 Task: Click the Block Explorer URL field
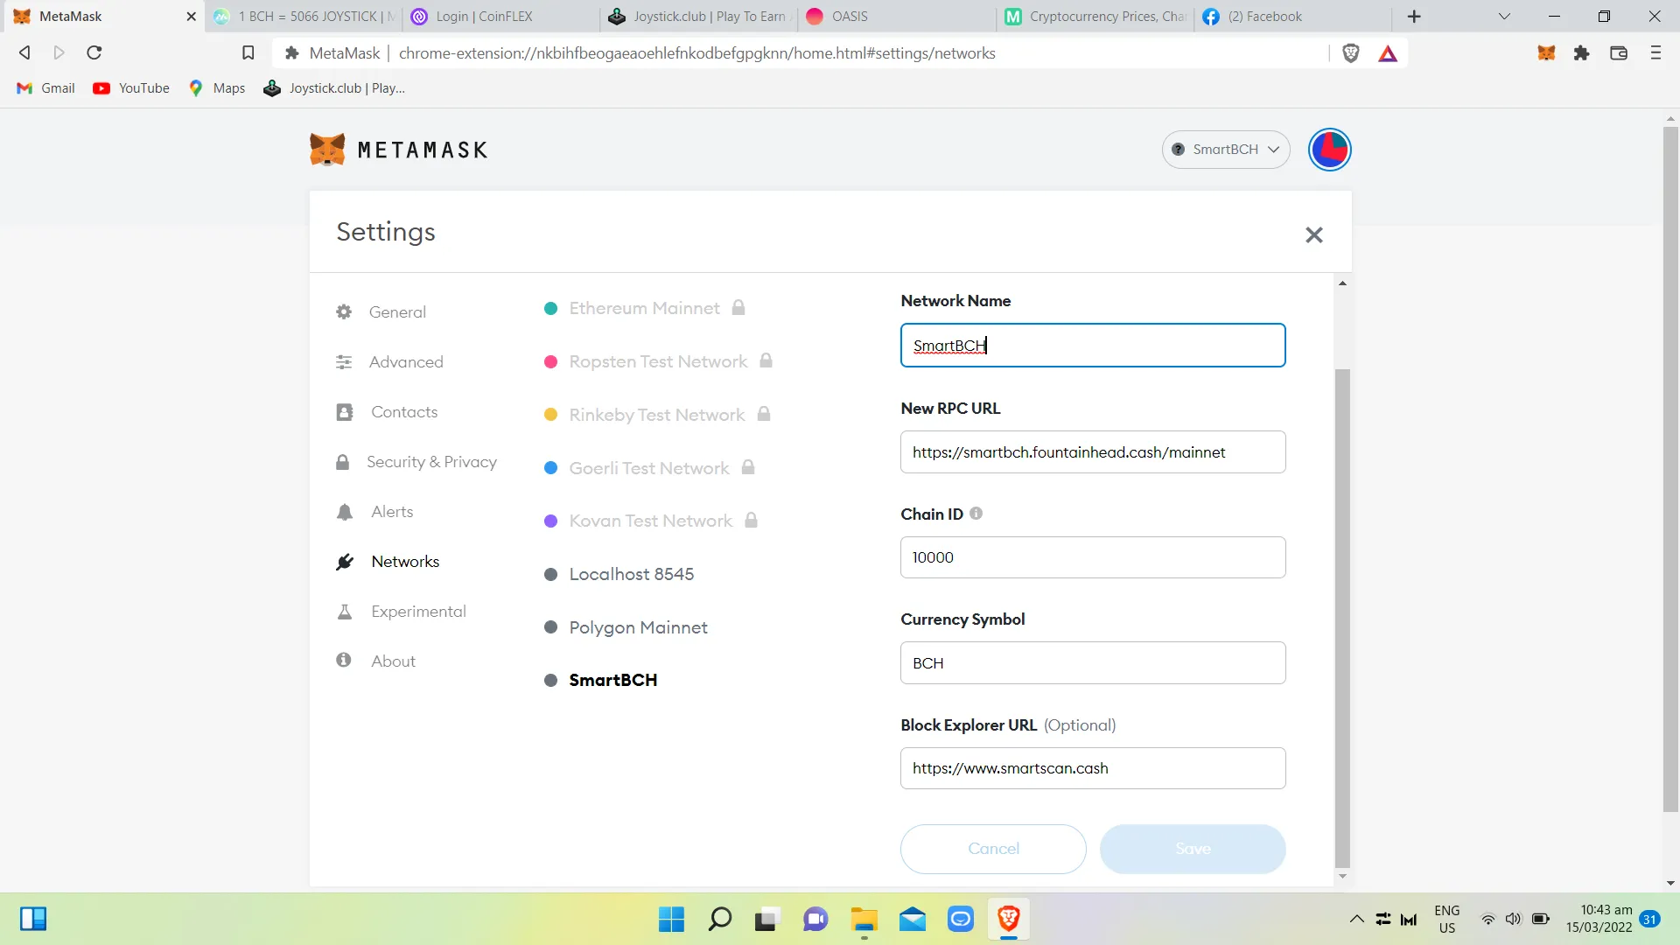[x=1093, y=768]
